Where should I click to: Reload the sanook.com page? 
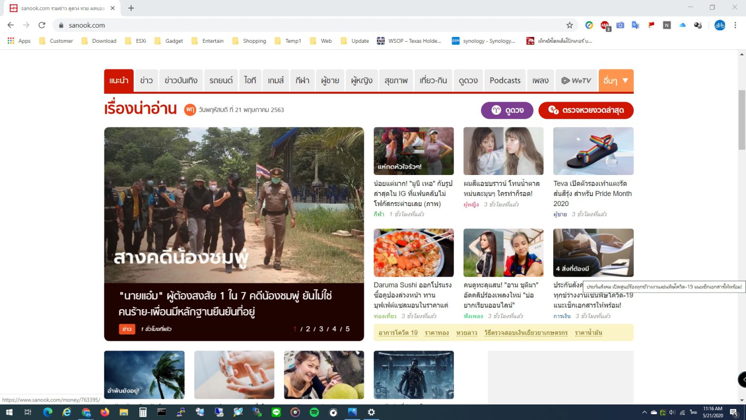(42, 25)
